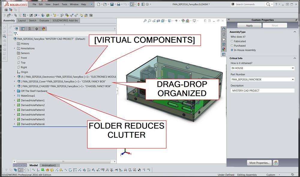
Task: Expand the DerivedHolePattern1 node
Action: (x=14, y=100)
